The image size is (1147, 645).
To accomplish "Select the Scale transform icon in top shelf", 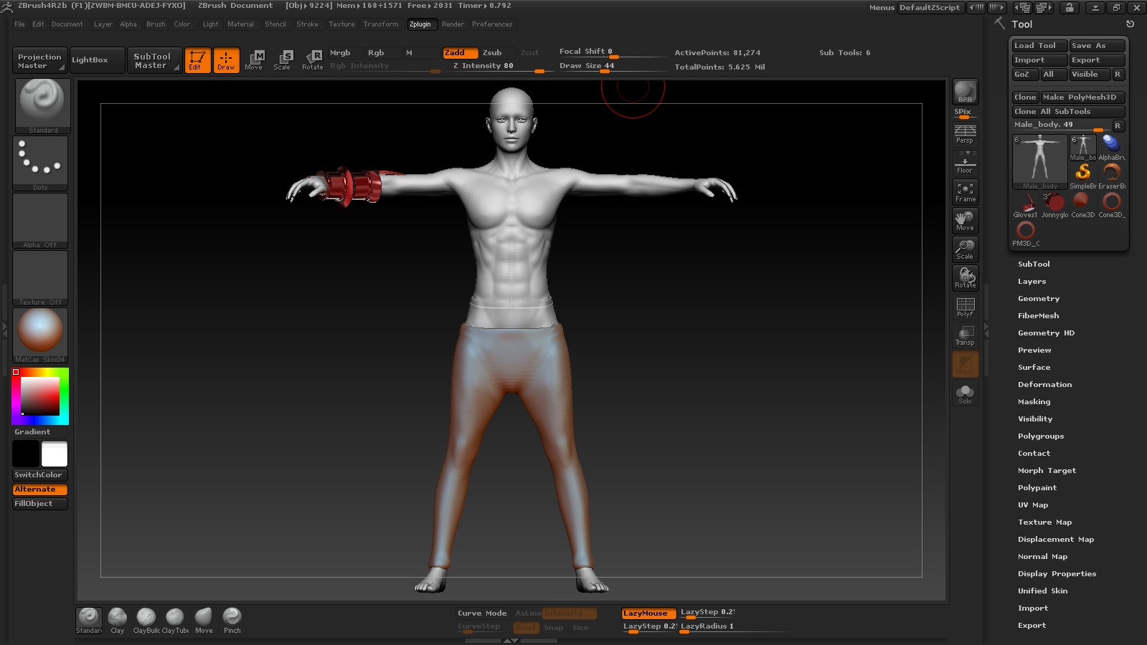I will pos(283,60).
